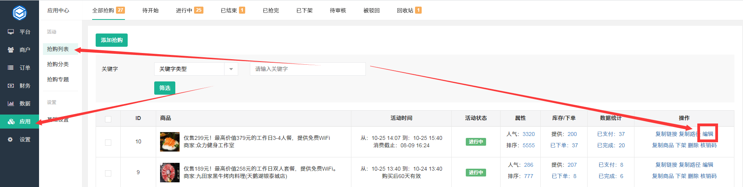Screen dimensions: 743x187
Task: Switch to the 回收站 tab
Action: pos(409,10)
